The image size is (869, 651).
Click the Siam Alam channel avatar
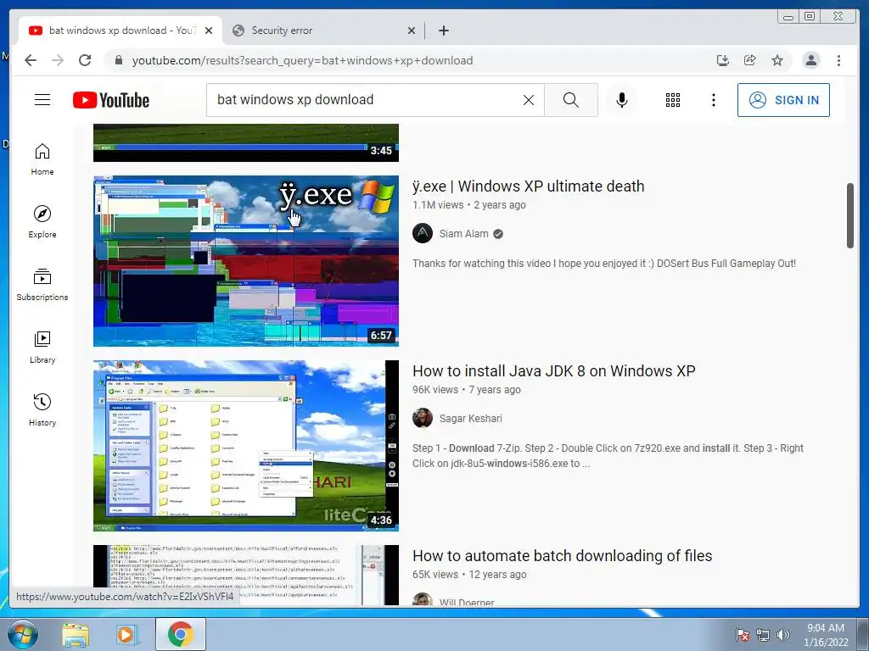click(x=423, y=233)
